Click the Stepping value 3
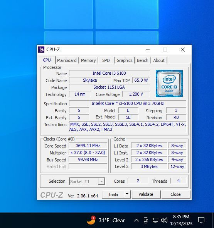 (x=176, y=110)
